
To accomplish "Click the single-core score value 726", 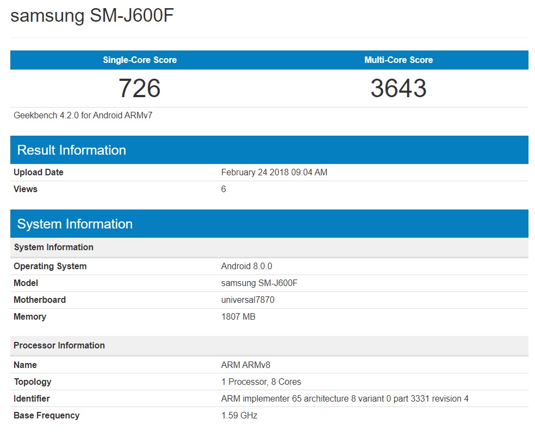I will (x=140, y=88).
